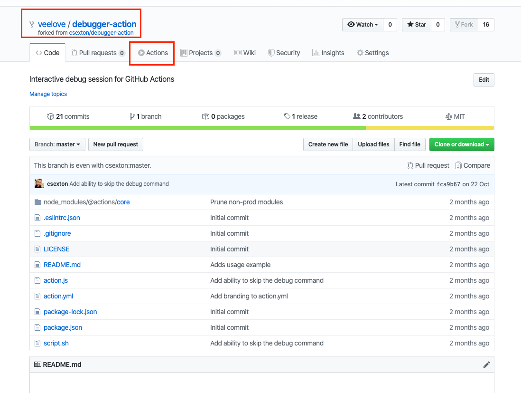Click the file icon beside action.yml
The image size is (521, 393).
(x=37, y=296)
